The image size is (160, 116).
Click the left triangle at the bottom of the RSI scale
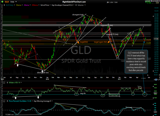pos(153,98)
